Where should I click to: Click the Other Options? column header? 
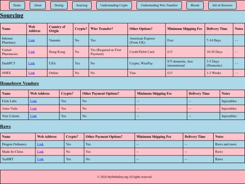point(147,29)
